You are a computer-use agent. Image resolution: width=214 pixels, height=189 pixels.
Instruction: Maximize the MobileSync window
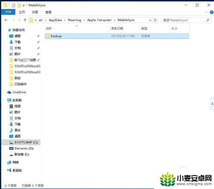pos(197,5)
